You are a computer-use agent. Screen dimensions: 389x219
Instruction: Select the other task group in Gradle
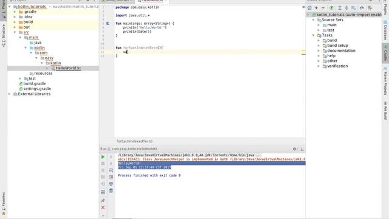click(332, 61)
